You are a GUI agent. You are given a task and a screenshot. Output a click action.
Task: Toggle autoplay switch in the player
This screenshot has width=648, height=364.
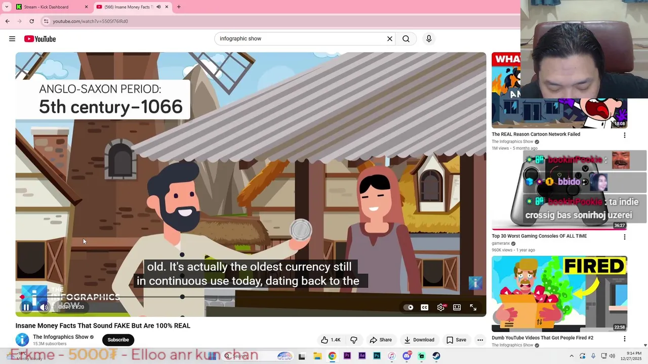click(x=409, y=307)
